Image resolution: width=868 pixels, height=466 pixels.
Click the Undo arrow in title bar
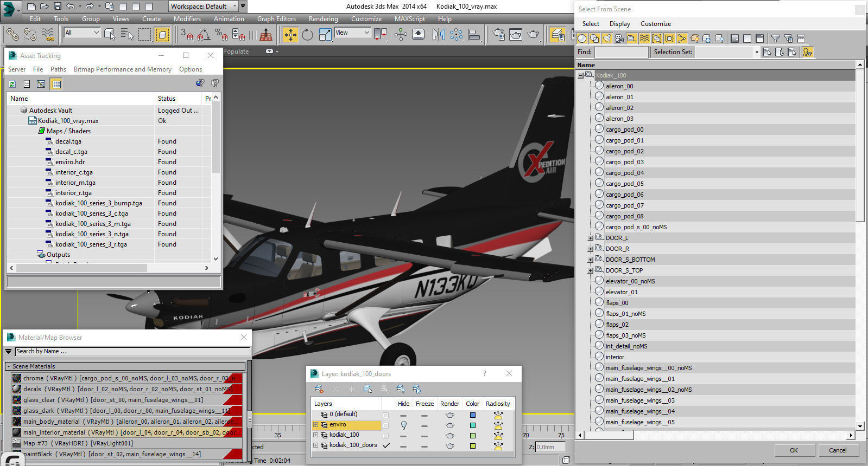tap(71, 7)
